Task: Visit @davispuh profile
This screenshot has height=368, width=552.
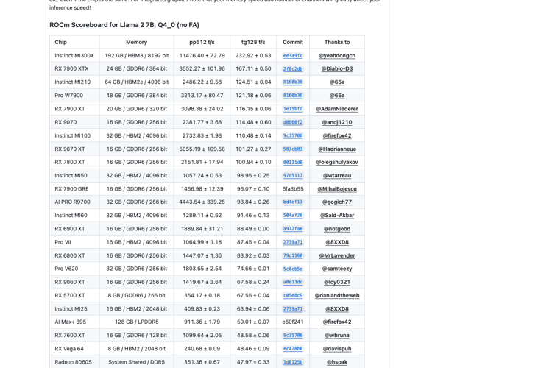Action: tap(337, 349)
